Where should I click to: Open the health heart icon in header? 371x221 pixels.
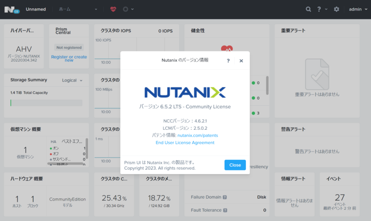[x=113, y=9]
